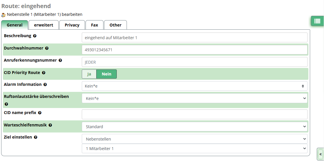Open the Warteschleifenmusik dropdown
324x161 pixels.
click(195, 127)
